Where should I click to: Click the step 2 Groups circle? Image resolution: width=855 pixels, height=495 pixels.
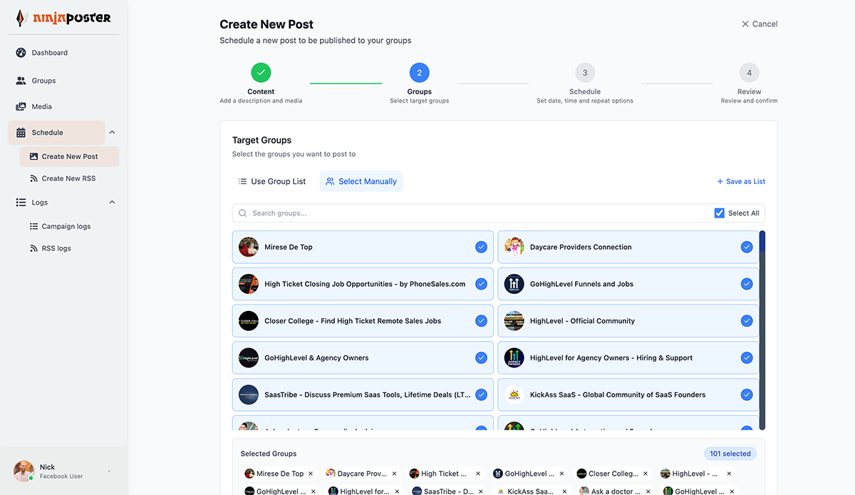[419, 73]
